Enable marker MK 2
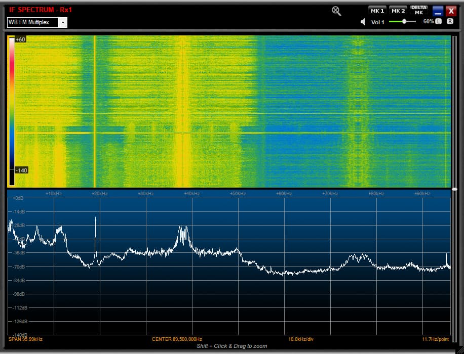The image size is (464, 354). [398, 11]
